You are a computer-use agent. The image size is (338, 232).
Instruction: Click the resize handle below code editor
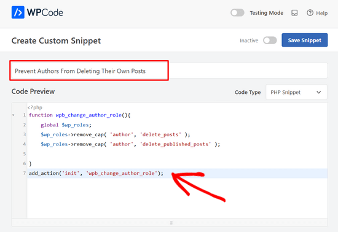click(171, 223)
